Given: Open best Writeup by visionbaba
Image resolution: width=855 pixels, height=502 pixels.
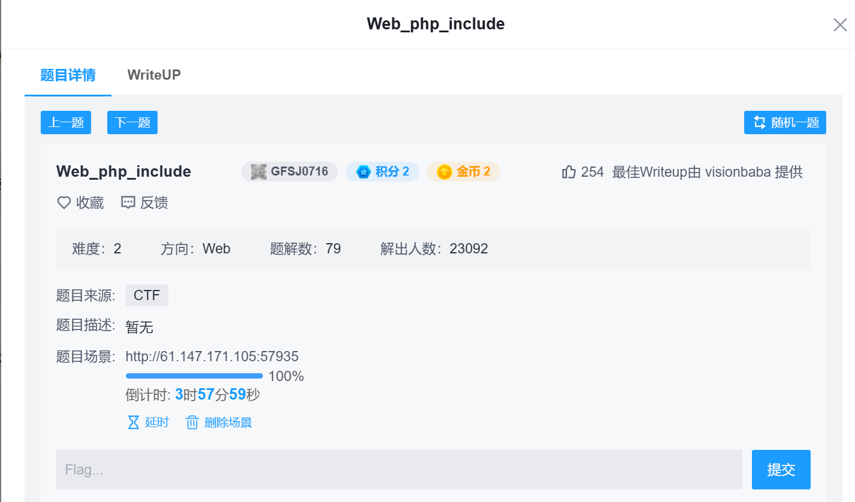Looking at the screenshot, I should [x=707, y=173].
